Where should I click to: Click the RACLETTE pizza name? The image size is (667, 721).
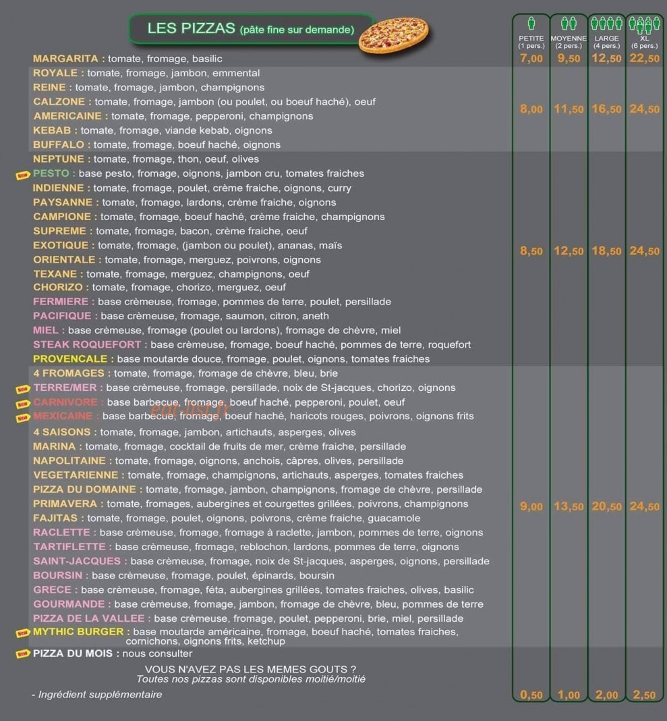coord(61,533)
